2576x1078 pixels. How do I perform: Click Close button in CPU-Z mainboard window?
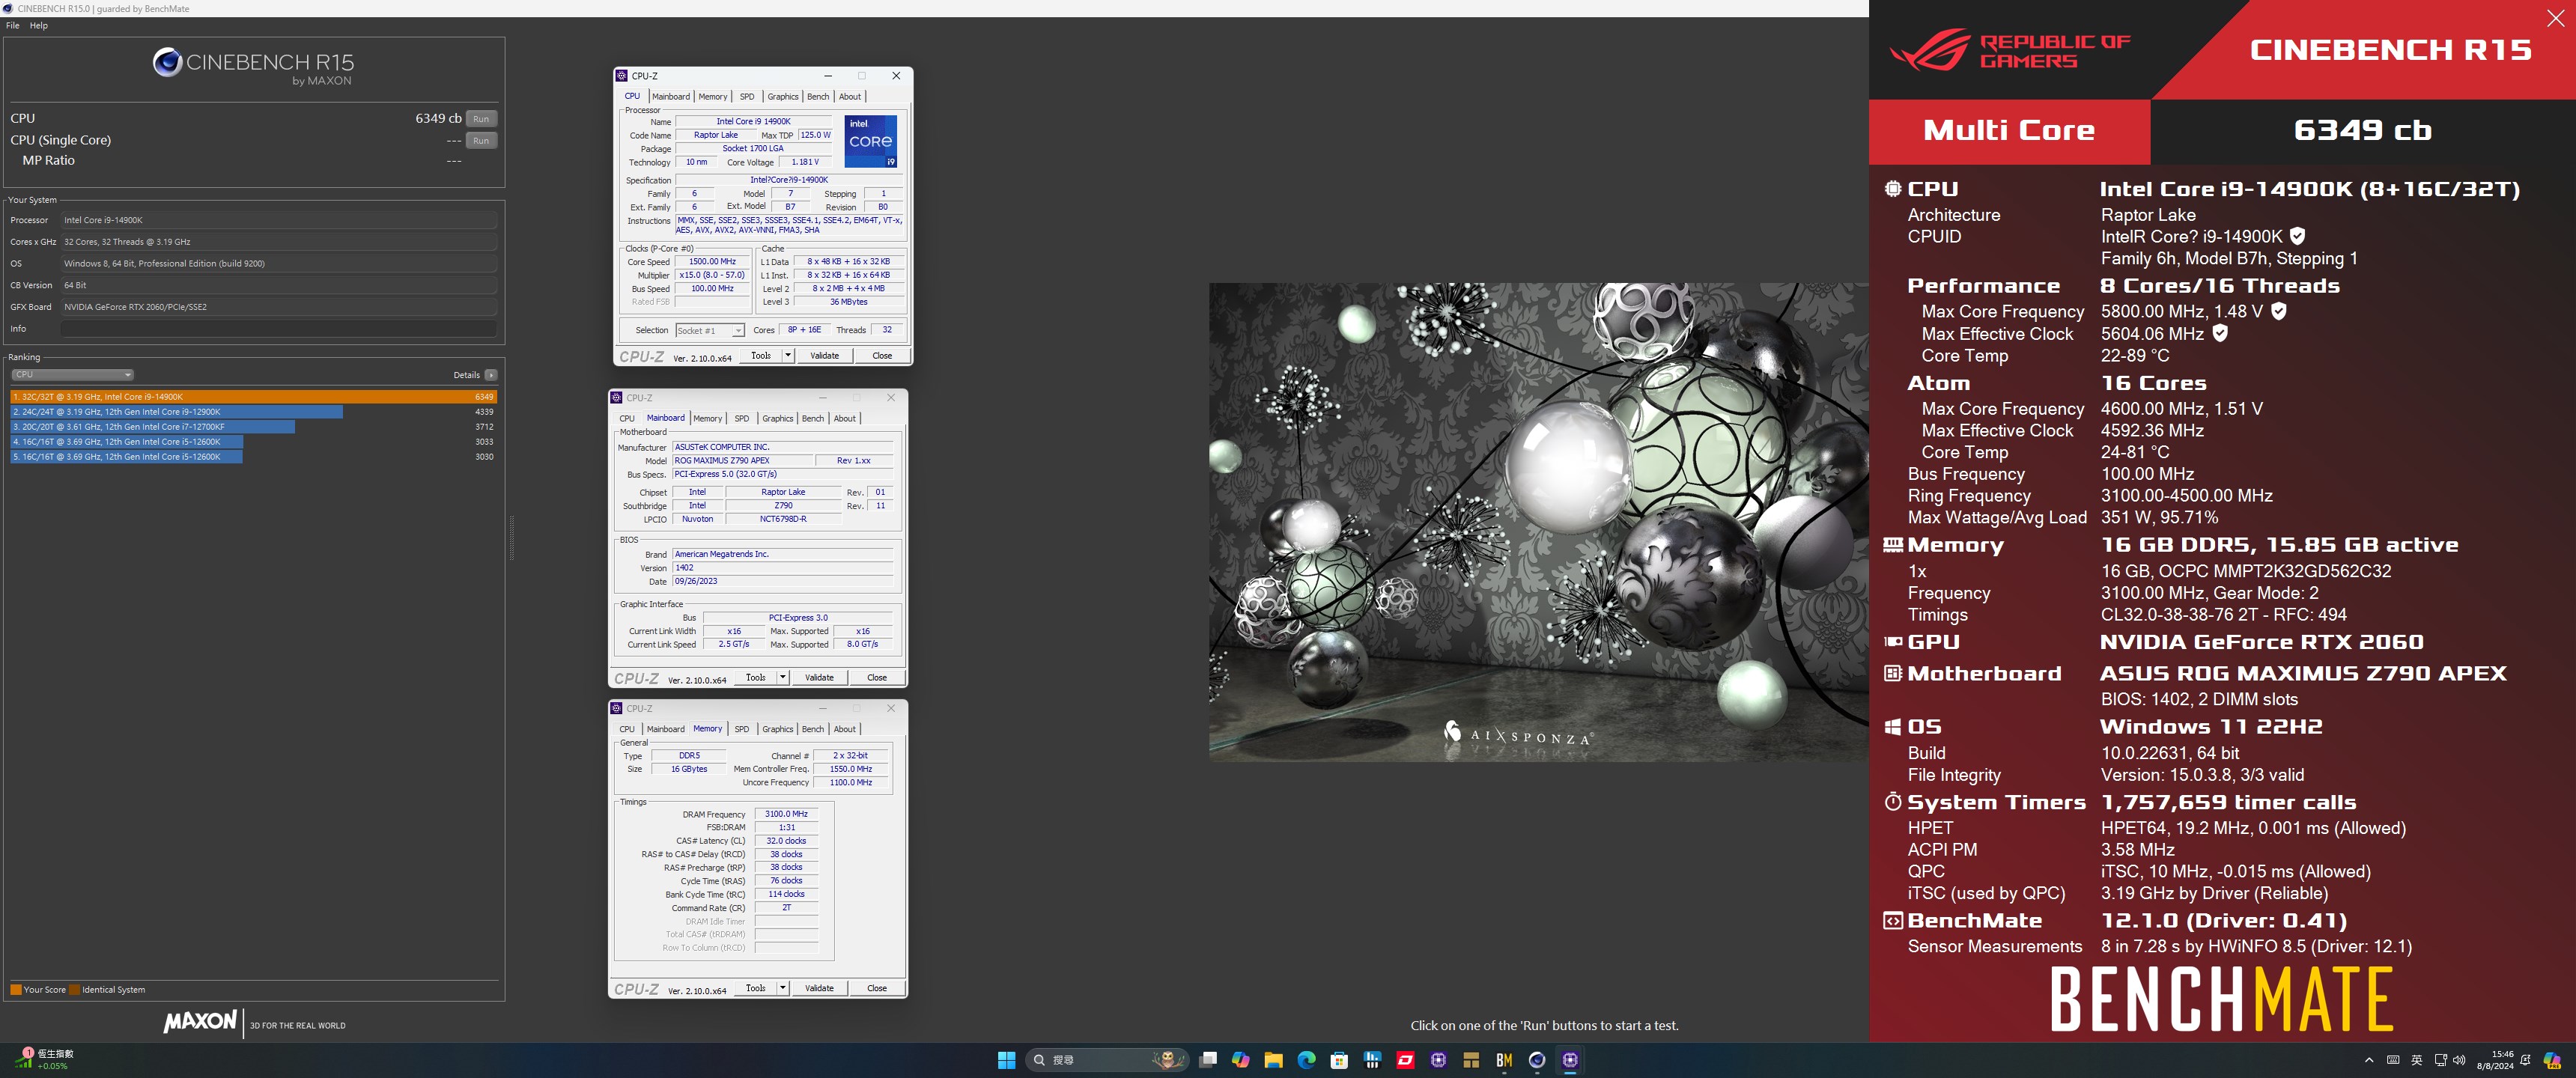pos(877,677)
